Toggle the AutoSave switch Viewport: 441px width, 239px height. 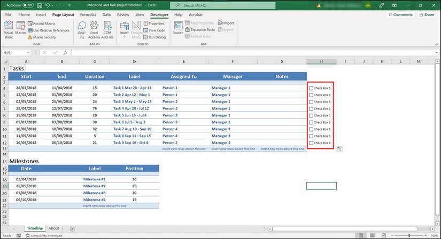28,5
